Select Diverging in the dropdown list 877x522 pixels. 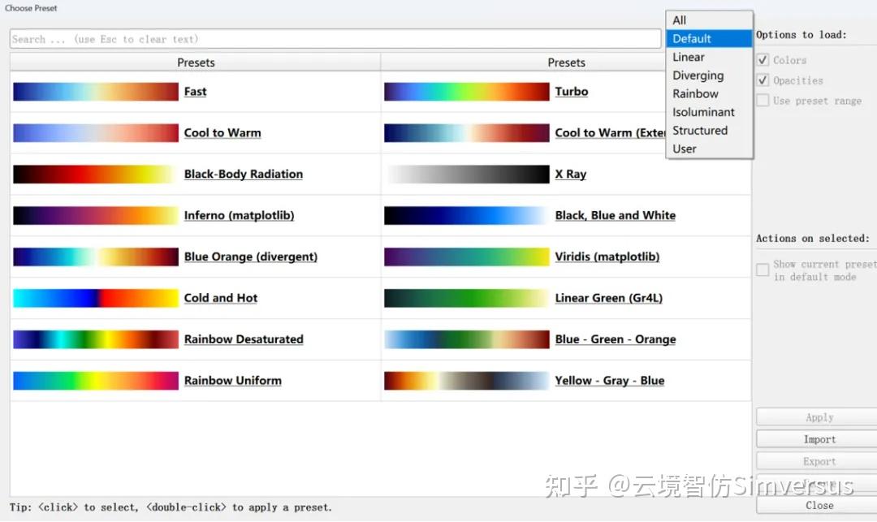pyautogui.click(x=698, y=75)
